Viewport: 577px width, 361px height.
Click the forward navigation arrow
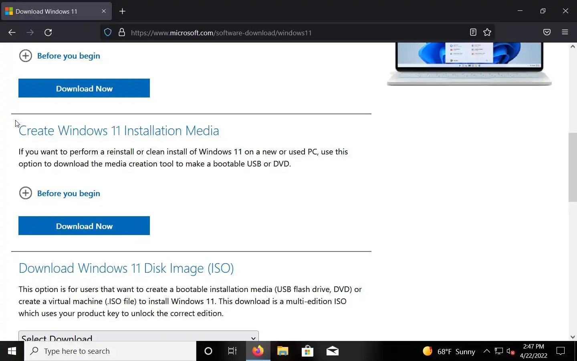click(30, 32)
